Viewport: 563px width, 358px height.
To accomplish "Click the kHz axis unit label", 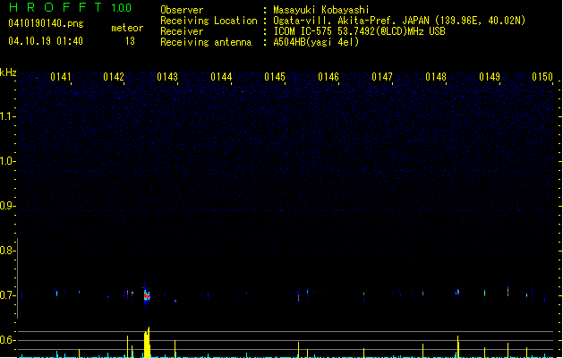I will [8, 72].
